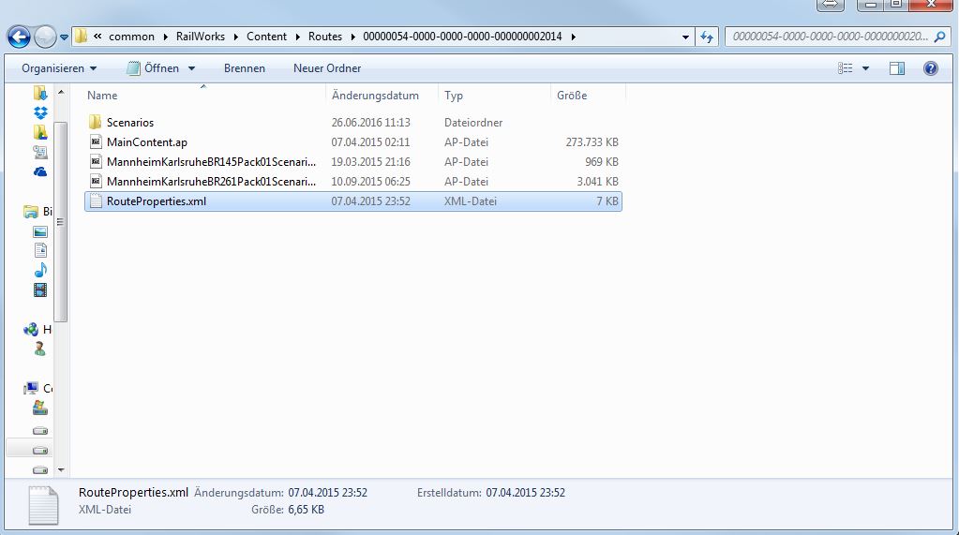Click the MainContent.ap file icon
Image resolution: width=959 pixels, height=535 pixels.
point(96,142)
